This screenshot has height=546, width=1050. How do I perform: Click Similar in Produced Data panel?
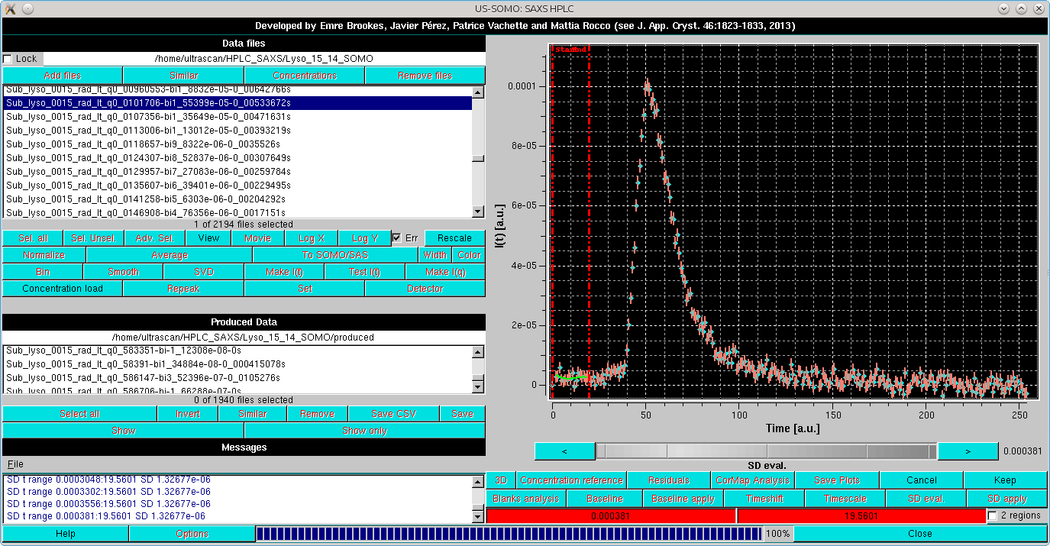click(x=253, y=414)
